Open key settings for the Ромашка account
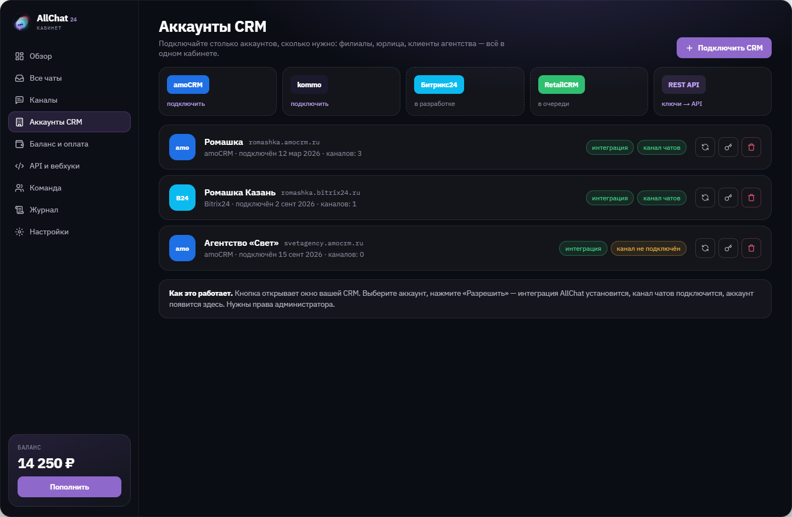Screen dimensions: 792x517 click(728, 147)
